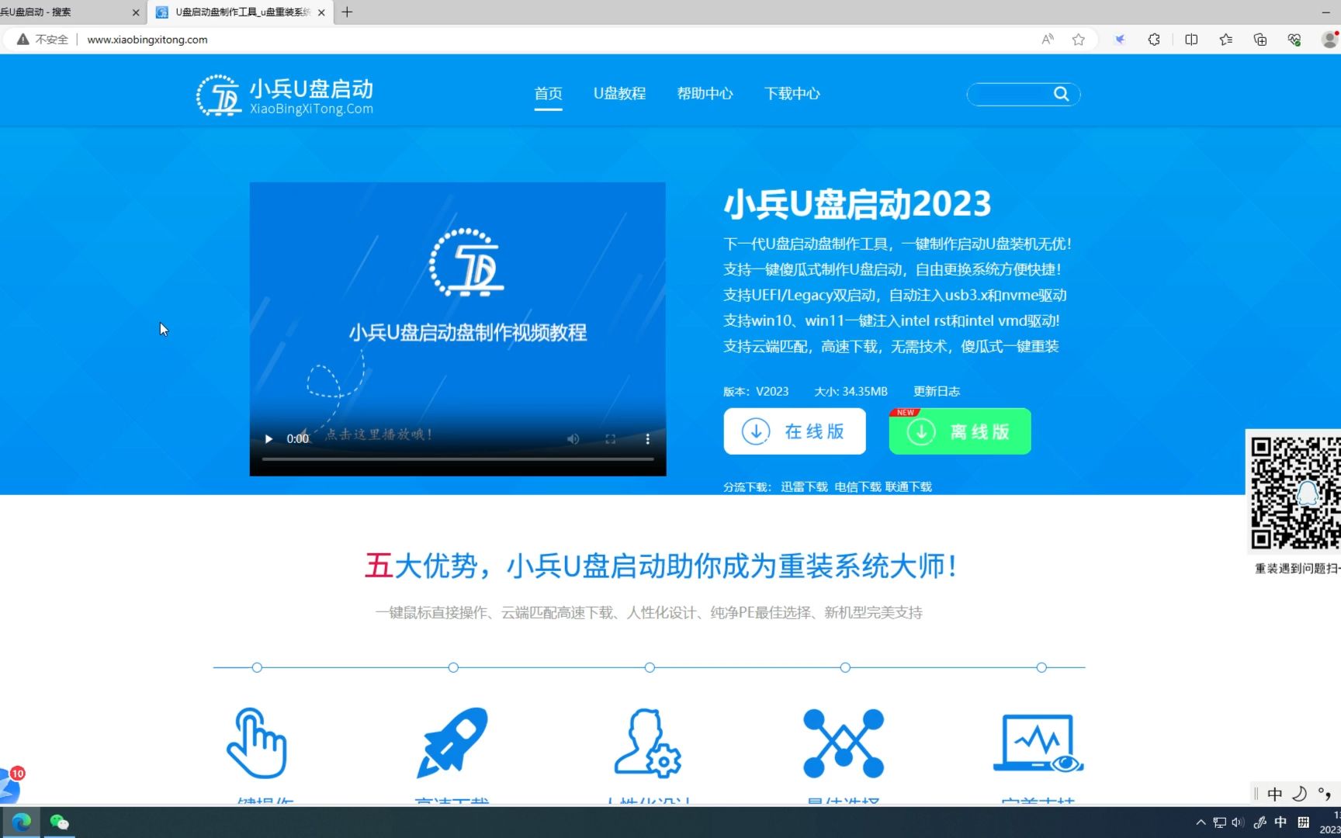Screen dimensions: 1341x838
Task: Click the QQ QR code image
Action: click(x=1294, y=493)
